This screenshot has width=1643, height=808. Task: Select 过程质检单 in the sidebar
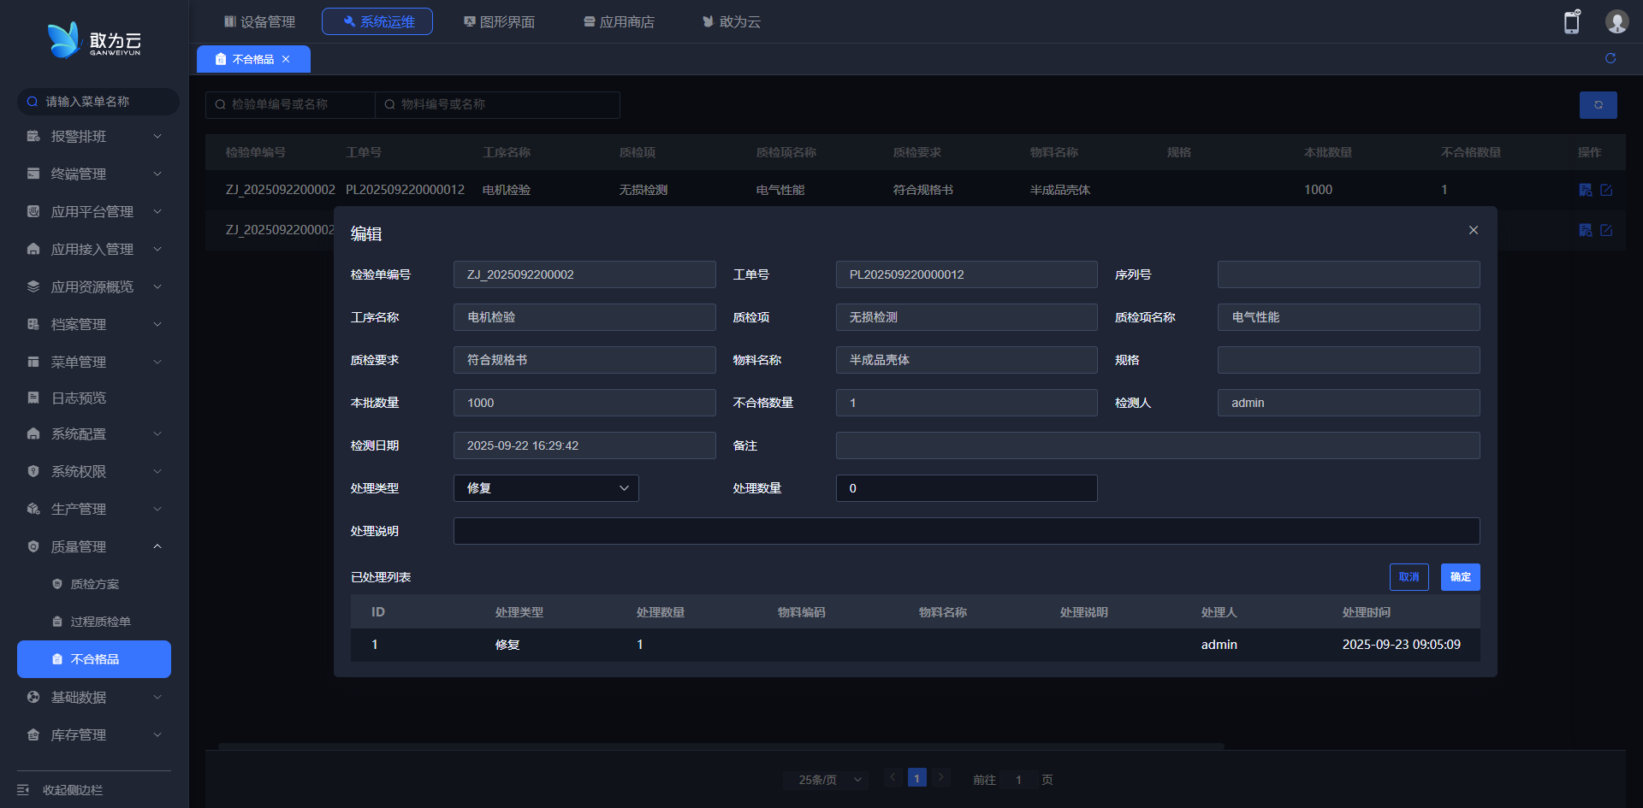coord(100,622)
